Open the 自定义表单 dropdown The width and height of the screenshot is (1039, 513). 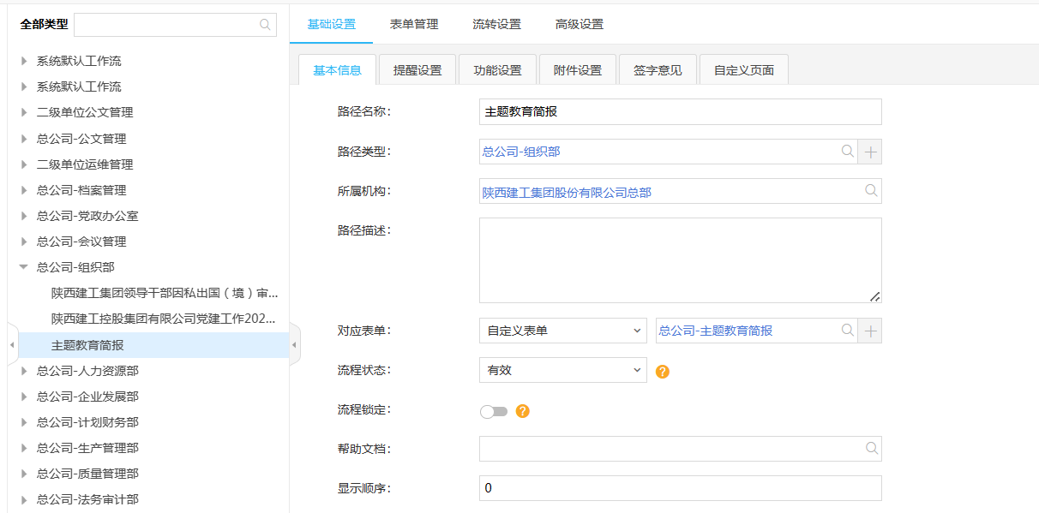562,331
